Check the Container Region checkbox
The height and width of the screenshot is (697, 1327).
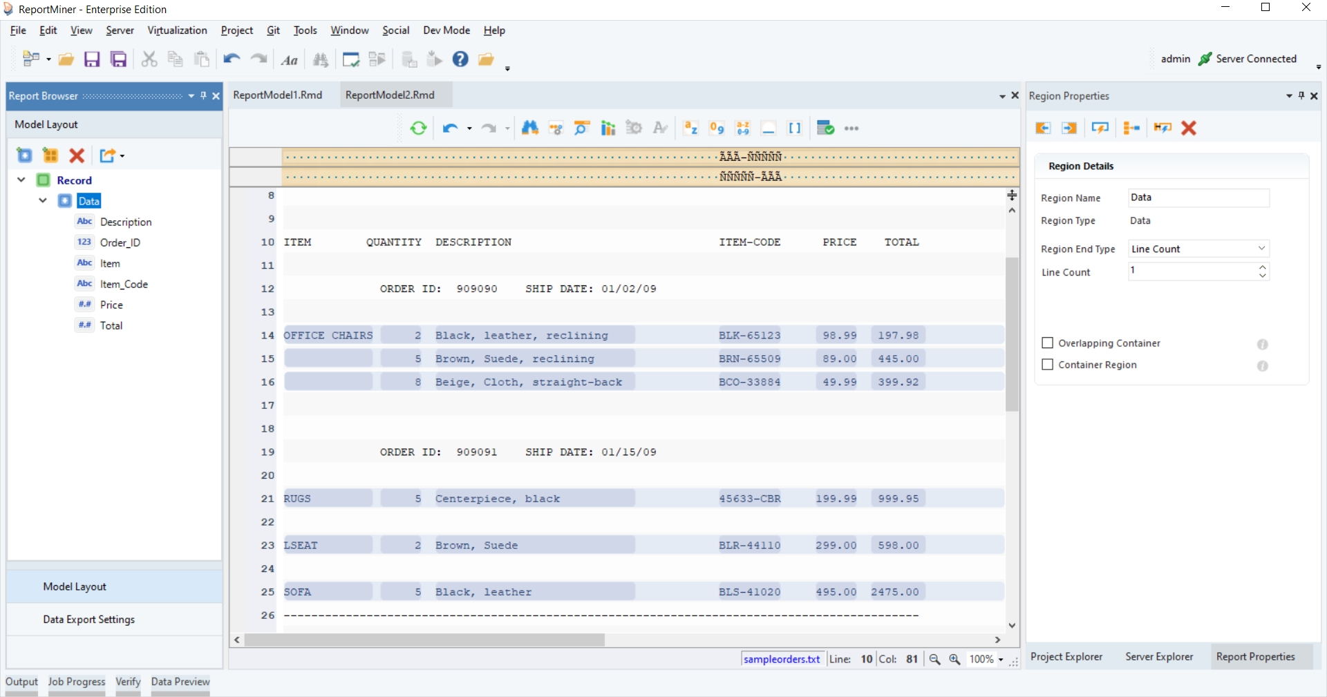[x=1048, y=365]
